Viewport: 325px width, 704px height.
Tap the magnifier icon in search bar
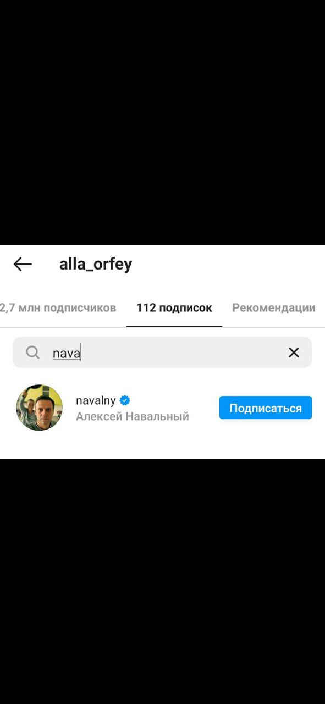(x=33, y=353)
